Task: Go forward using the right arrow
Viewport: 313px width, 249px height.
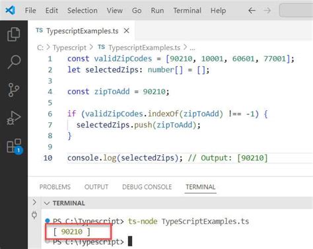Action: [x=267, y=11]
